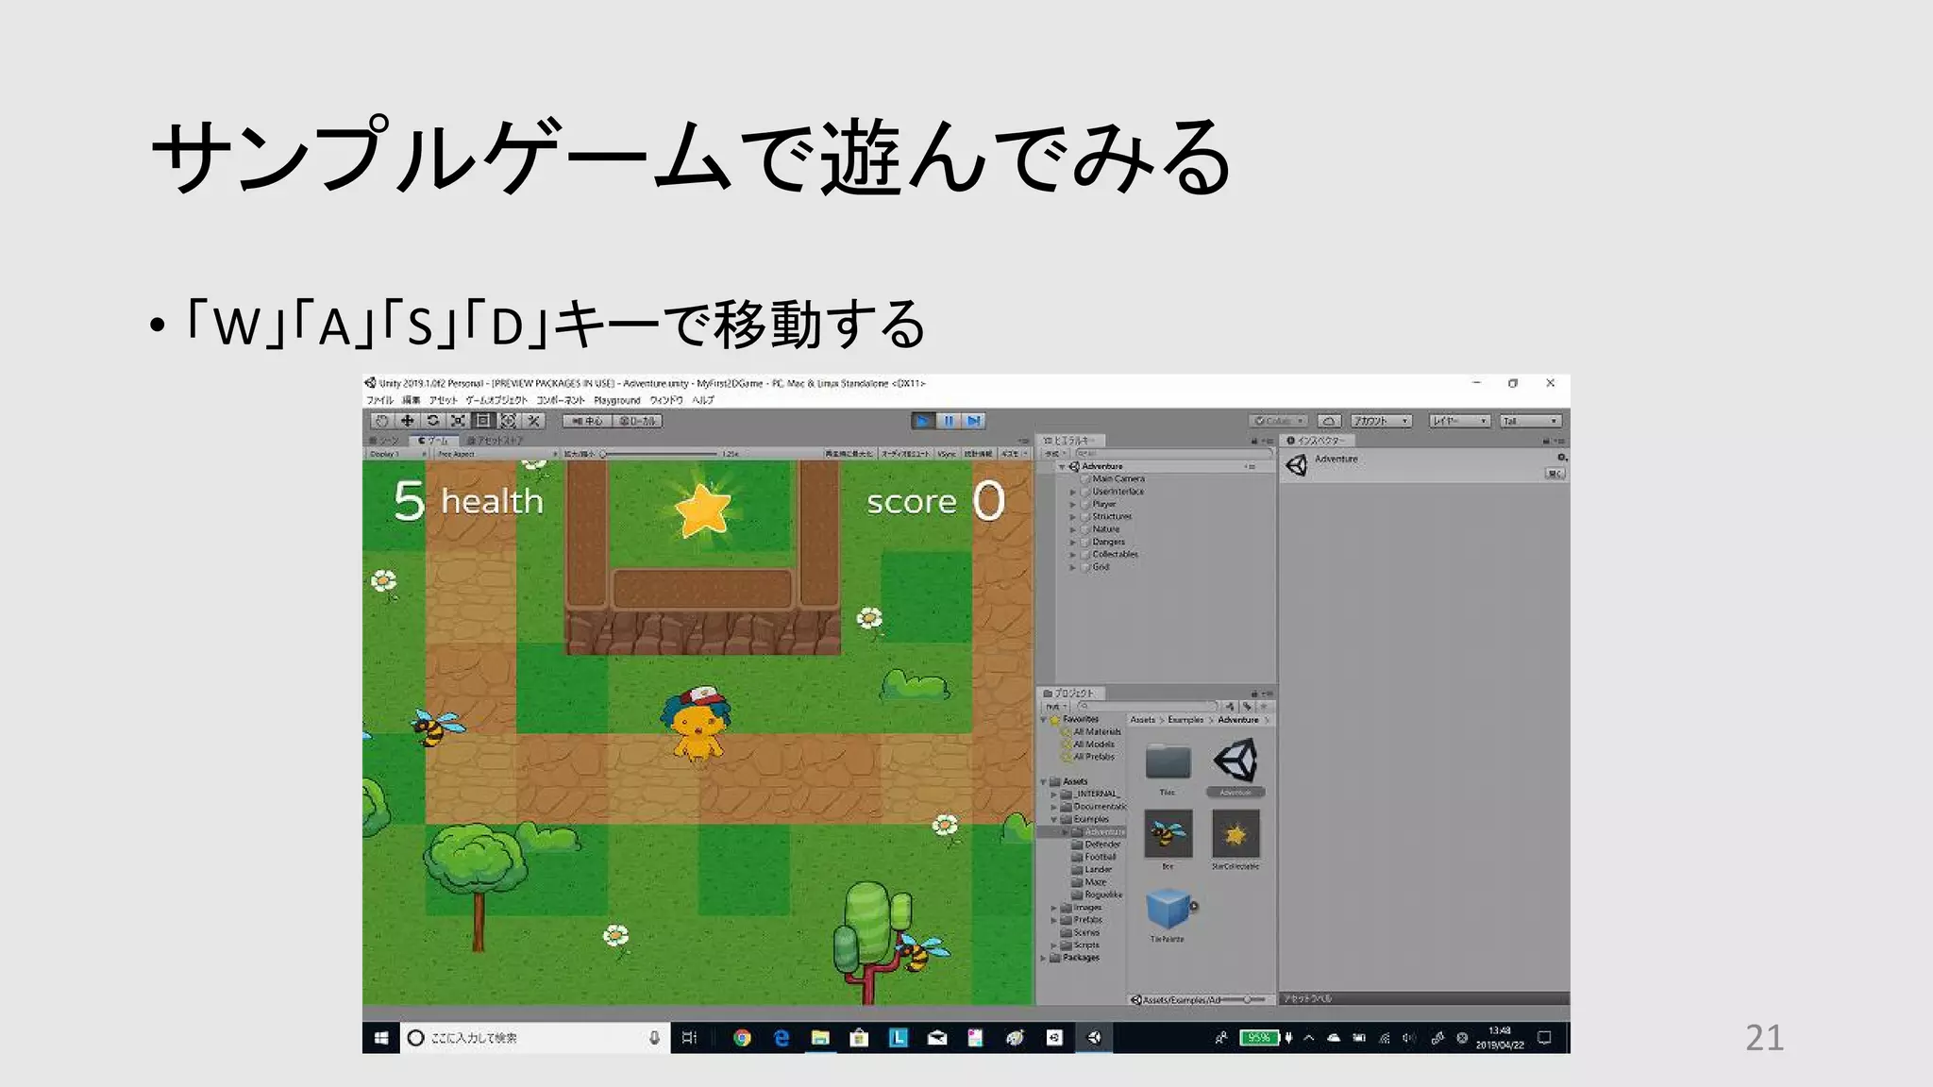
Task: Collapse the Adventure scene in Hierarchy
Action: (x=1062, y=467)
